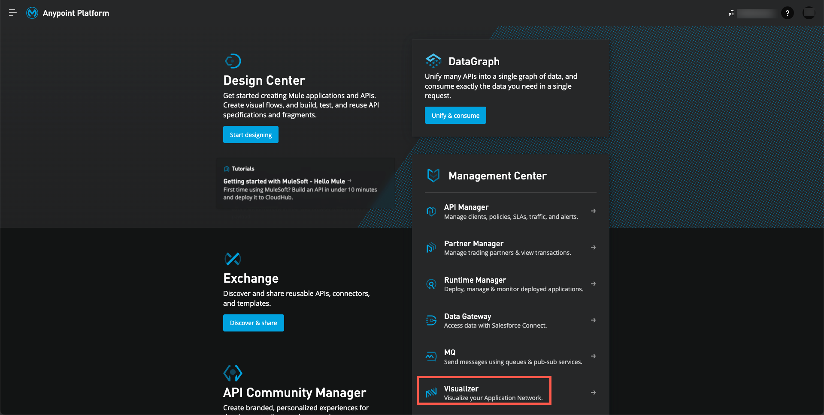
Task: Click the Management Center icon
Action: (x=433, y=175)
